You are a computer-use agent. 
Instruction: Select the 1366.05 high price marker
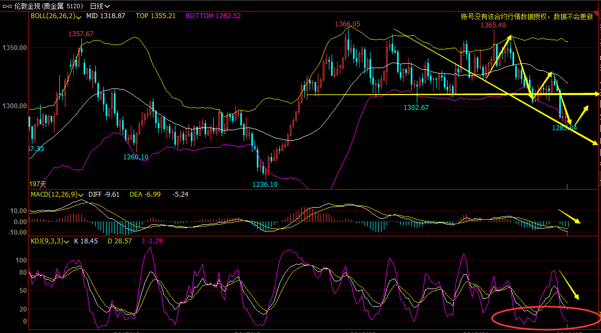[348, 24]
